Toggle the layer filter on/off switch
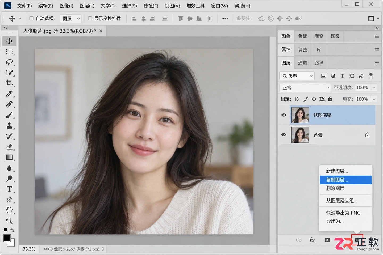The width and height of the screenshot is (383, 255). (x=371, y=76)
